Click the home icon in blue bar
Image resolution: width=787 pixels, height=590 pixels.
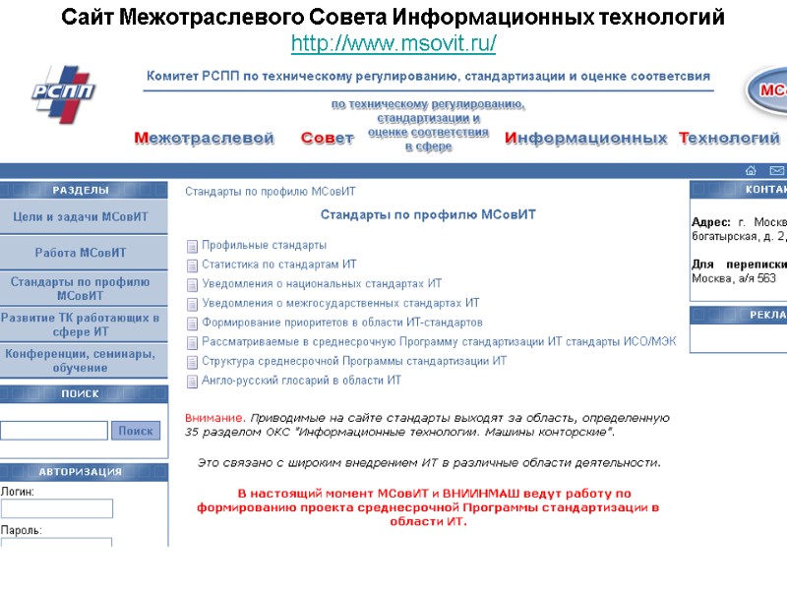751,170
